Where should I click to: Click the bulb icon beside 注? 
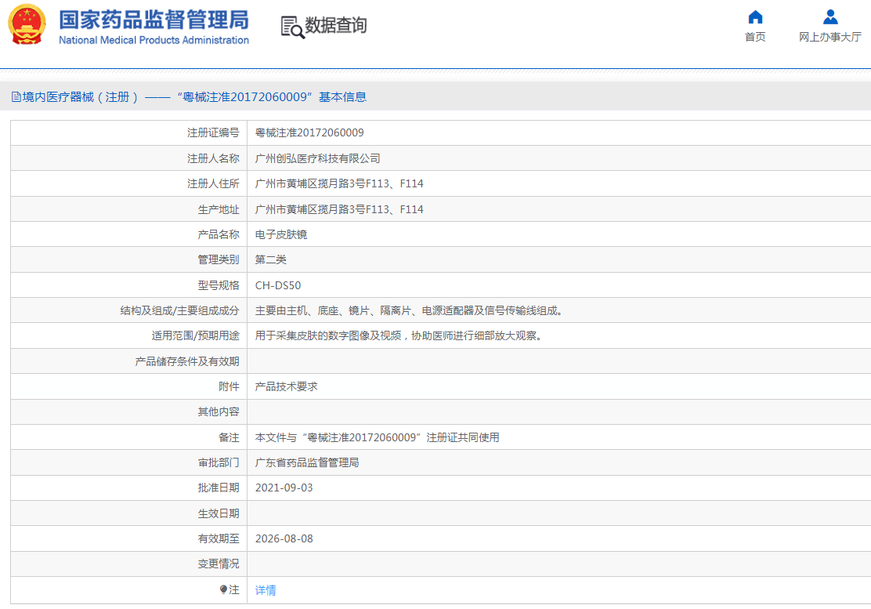click(224, 589)
